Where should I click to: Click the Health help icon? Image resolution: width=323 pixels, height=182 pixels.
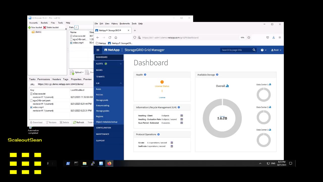pos(145,75)
